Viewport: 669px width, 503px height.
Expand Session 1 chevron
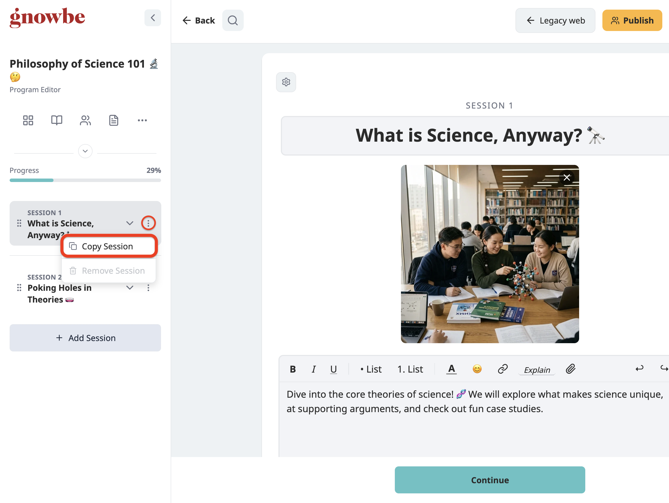pos(130,223)
